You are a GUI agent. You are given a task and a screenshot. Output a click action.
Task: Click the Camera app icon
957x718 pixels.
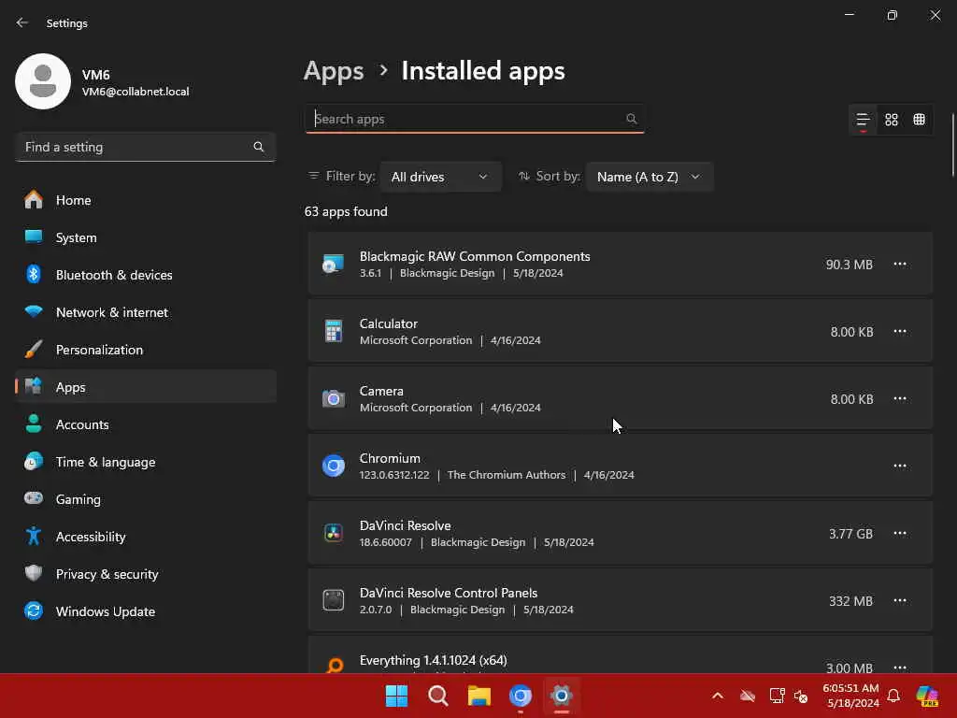click(334, 398)
